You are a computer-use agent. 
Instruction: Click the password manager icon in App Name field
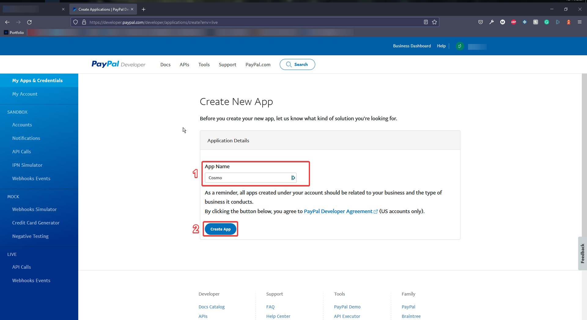point(293,178)
